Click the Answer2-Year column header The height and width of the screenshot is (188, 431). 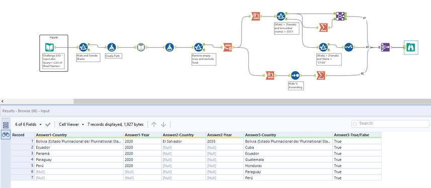point(225,135)
